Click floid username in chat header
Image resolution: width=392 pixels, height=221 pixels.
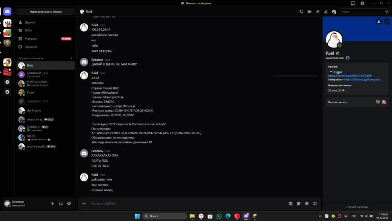click(89, 11)
